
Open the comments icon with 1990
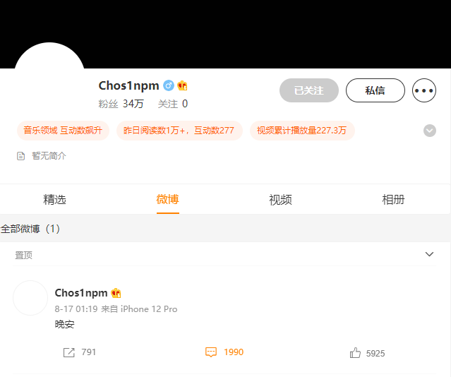coord(211,352)
